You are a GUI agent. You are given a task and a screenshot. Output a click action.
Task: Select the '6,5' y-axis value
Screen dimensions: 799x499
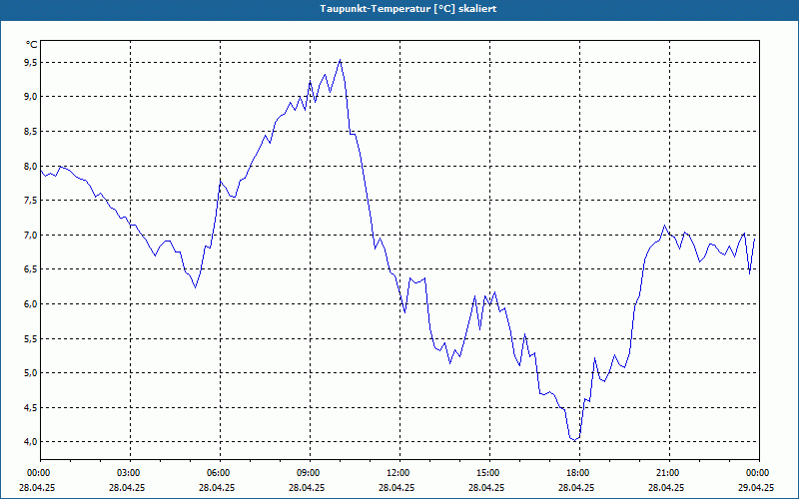31,269
